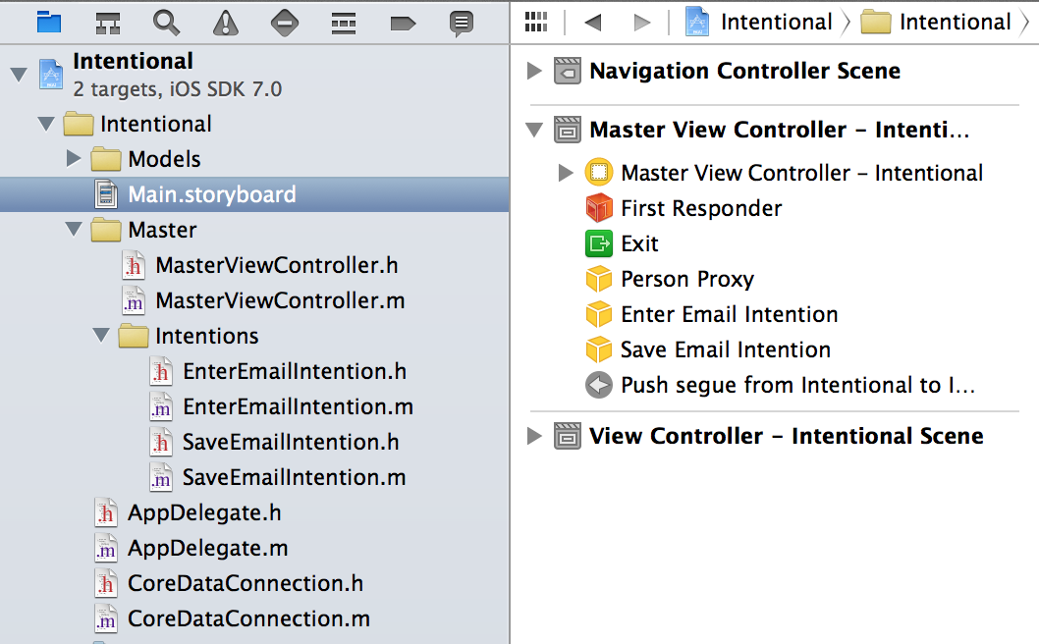
Task: Select the Save Email Intention object
Action: [x=725, y=349]
